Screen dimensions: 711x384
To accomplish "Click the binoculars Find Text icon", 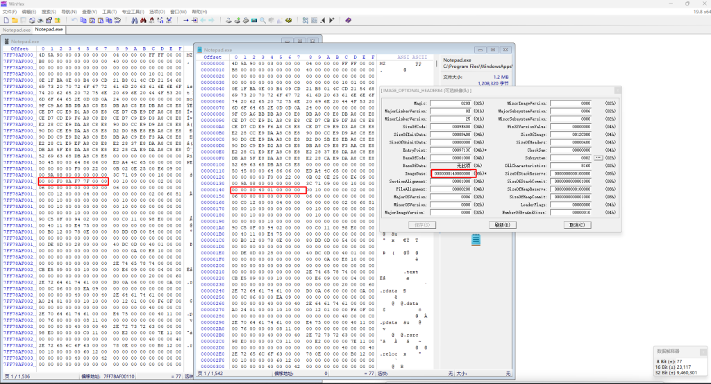I will coord(134,20).
